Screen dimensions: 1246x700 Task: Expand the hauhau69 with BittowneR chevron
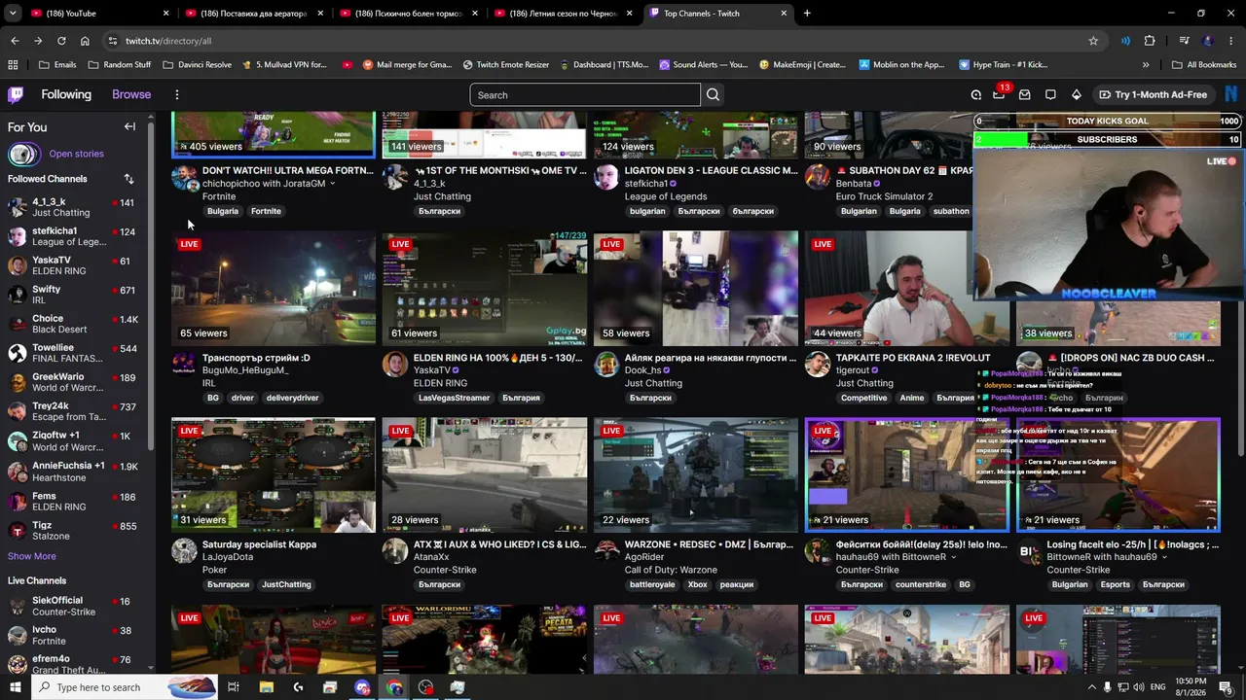click(953, 557)
